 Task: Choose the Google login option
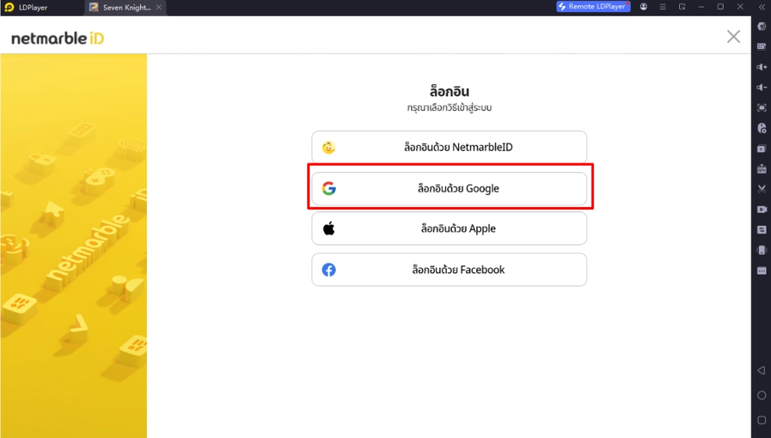click(449, 189)
